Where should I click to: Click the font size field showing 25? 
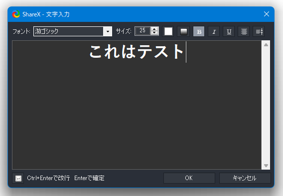[x=142, y=31]
